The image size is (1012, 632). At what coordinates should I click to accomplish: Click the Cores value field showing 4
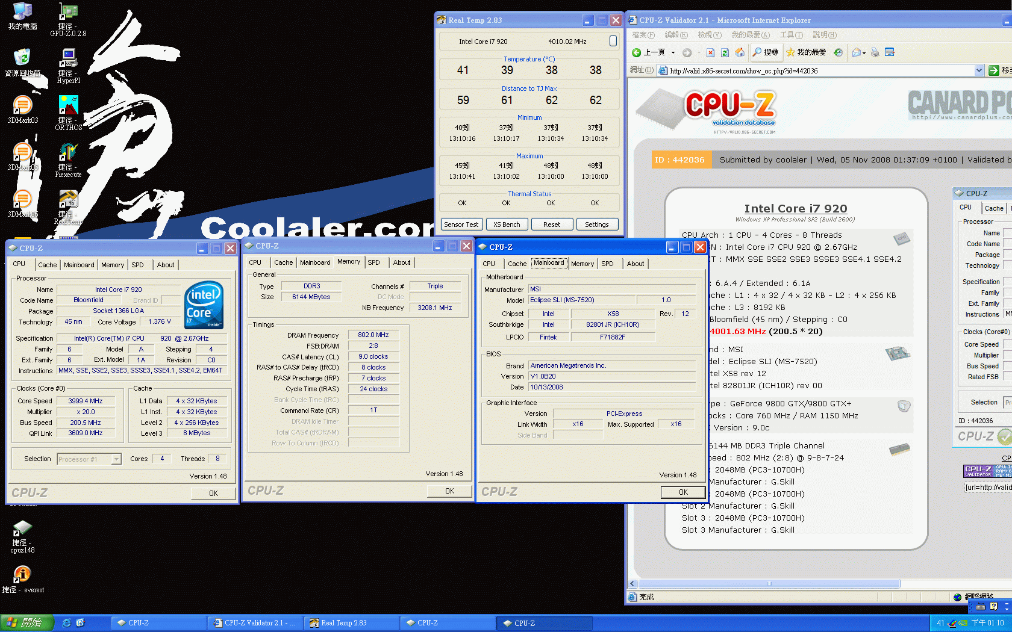162,459
